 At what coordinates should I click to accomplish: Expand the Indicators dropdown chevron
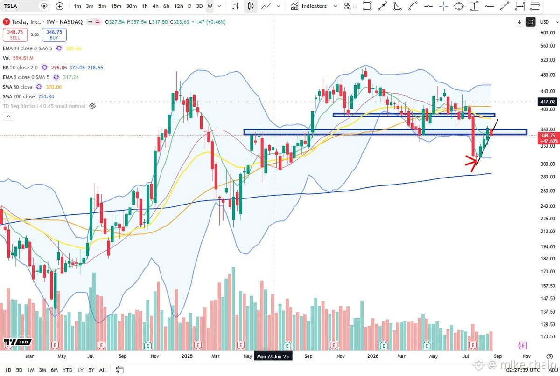coord(335,6)
